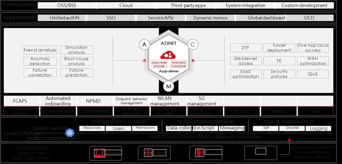
Task: Select the circle labeled M
Action: click(169, 86)
